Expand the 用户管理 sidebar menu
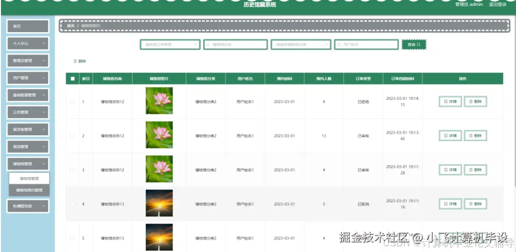The image size is (516, 252). tap(28, 78)
